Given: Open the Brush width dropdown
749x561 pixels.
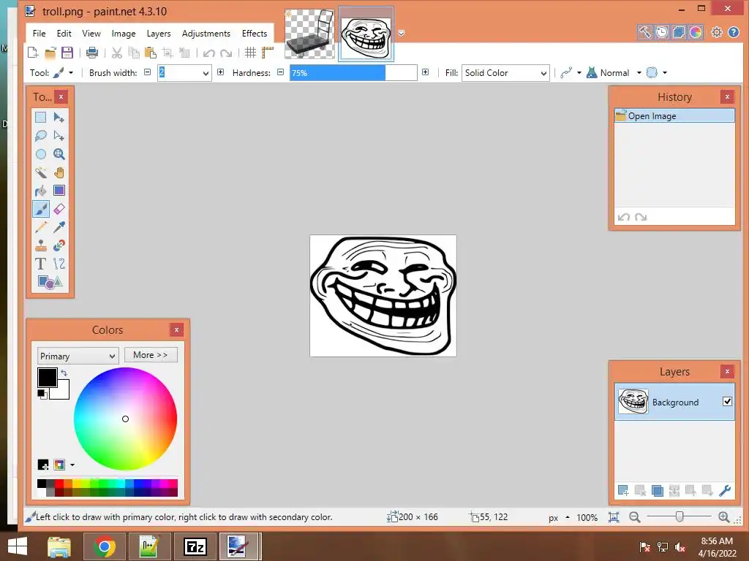Looking at the screenshot, I should [x=206, y=73].
